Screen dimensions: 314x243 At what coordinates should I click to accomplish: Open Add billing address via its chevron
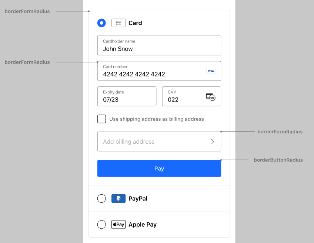(213, 141)
